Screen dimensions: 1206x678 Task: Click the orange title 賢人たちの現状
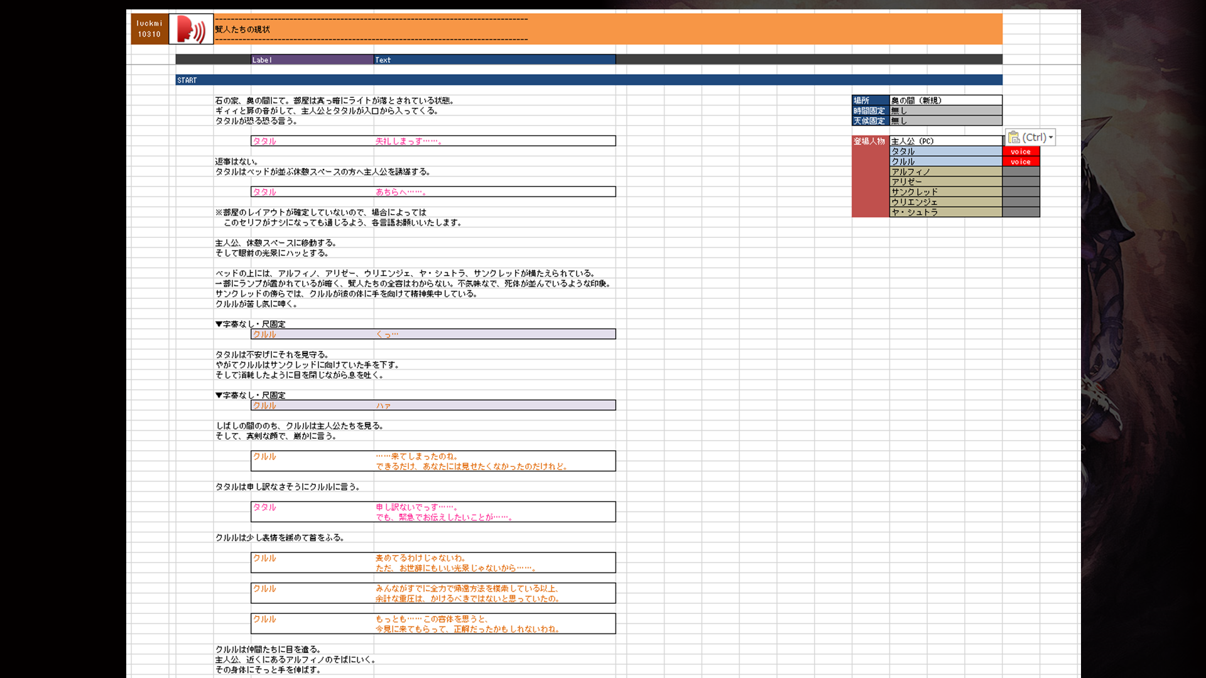[x=242, y=30]
